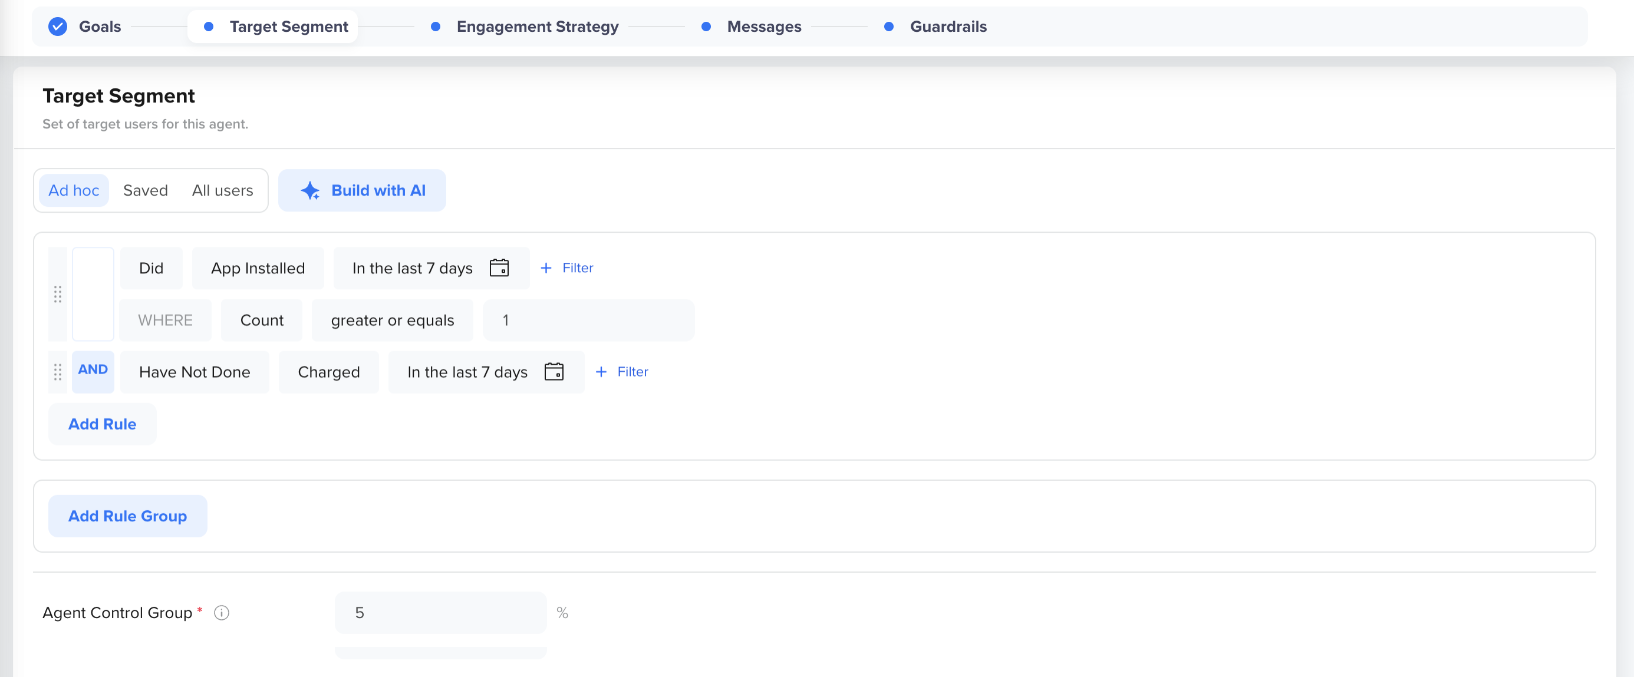
Task: Go to the Target Segment step
Action: (273, 27)
